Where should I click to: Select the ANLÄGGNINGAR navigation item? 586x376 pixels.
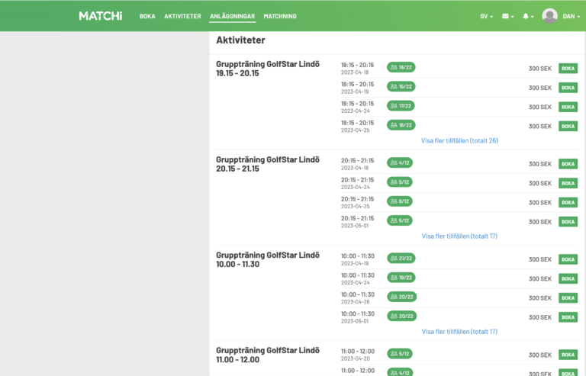233,16
